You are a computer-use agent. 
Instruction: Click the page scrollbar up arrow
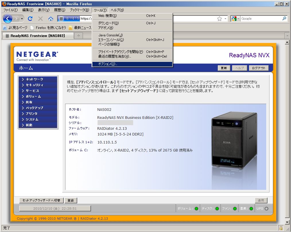pos(287,42)
